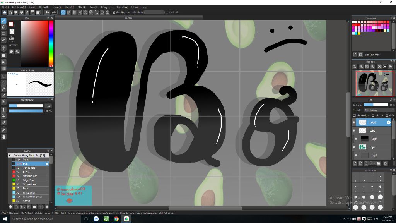Enable the grid snap icon
396x223 pixels.
pos(74,12)
